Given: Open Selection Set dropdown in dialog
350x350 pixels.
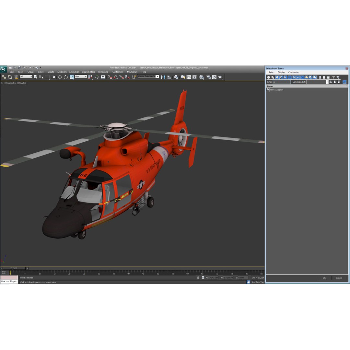Looking at the screenshot, I should 327,82.
